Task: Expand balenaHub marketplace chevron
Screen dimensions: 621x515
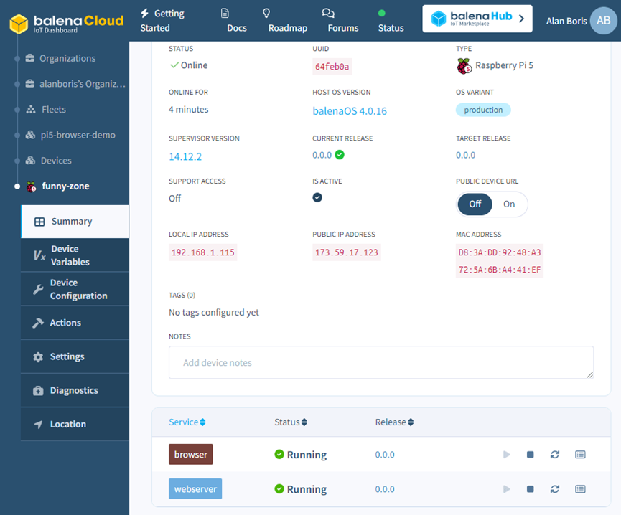Action: [x=522, y=19]
